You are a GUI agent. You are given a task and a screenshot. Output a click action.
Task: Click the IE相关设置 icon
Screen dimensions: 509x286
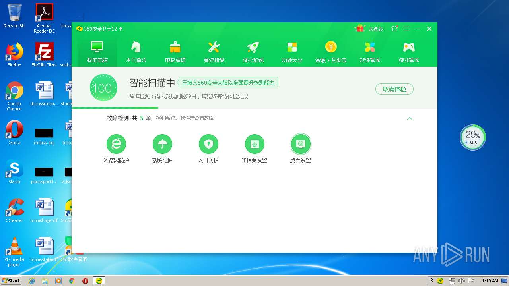click(x=254, y=144)
